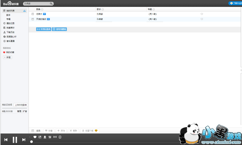Click the cloud space usage bar
Viewport: 242px width, 145px height.
[14, 108]
